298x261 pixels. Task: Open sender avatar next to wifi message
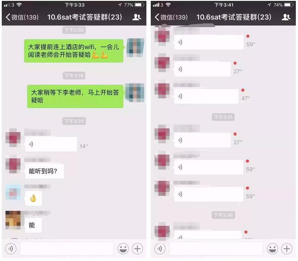point(135,47)
